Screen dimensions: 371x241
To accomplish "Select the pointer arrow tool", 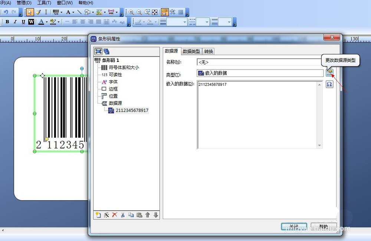I will (30, 12).
